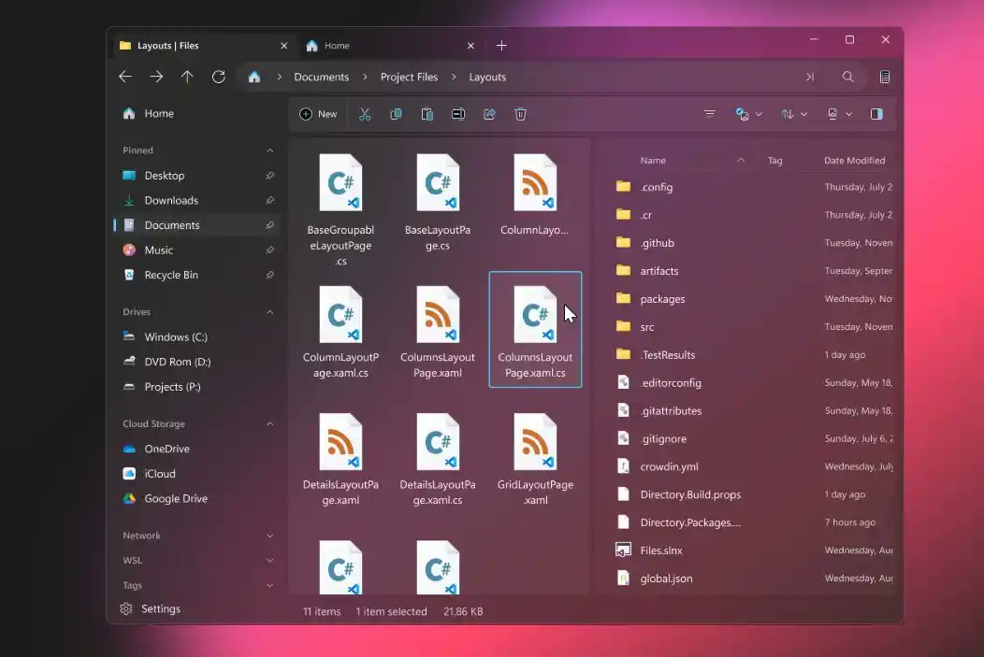Image resolution: width=984 pixels, height=657 pixels.
Task: Go back with the left arrow
Action: (x=125, y=77)
